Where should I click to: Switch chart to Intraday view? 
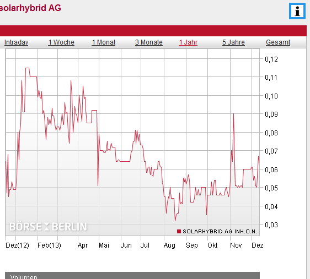[x=16, y=42]
